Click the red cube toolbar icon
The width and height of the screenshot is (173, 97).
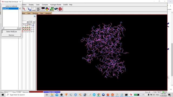pos(61,9)
